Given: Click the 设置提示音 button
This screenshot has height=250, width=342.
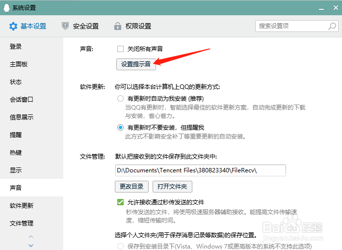Looking at the screenshot, I should pyautogui.click(x=136, y=64).
